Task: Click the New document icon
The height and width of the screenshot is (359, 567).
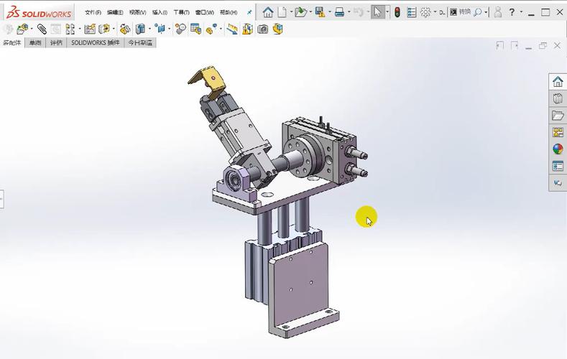Action: click(x=282, y=12)
